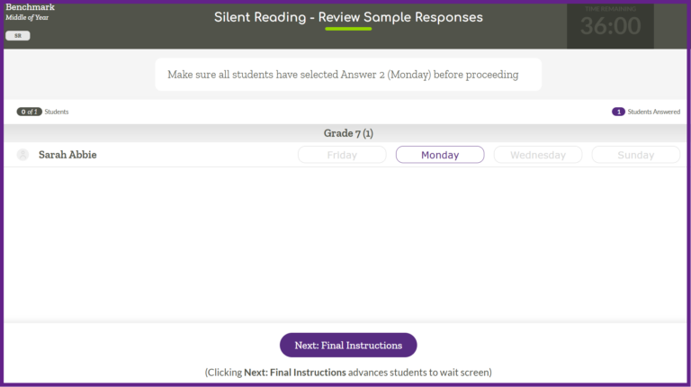Click the purple 1 Students Answered badge
The width and height of the screenshot is (691, 387).
pyautogui.click(x=619, y=112)
